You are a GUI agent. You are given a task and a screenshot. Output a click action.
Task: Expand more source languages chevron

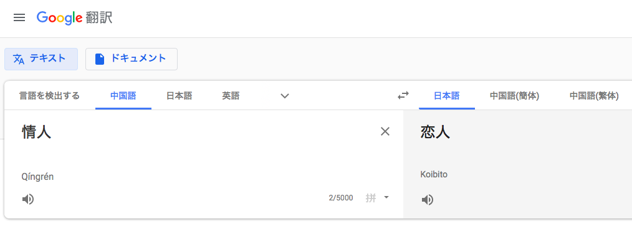point(285,96)
